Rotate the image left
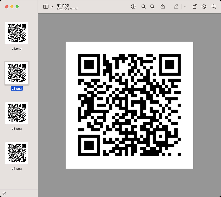This screenshot has width=221, height=197. coord(195,6)
